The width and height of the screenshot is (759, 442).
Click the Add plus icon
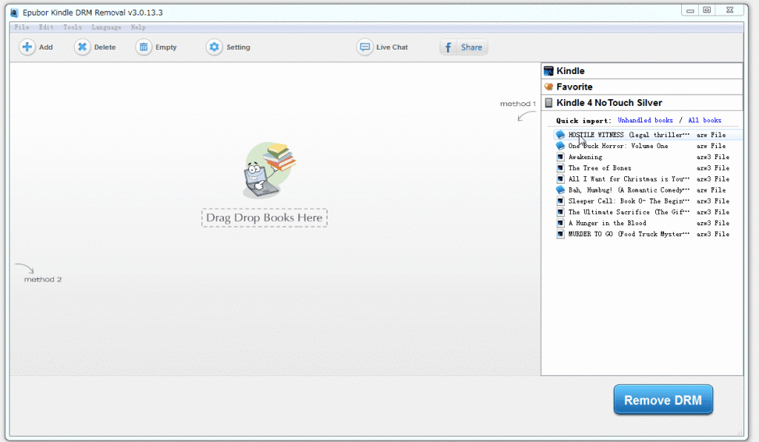click(x=27, y=47)
